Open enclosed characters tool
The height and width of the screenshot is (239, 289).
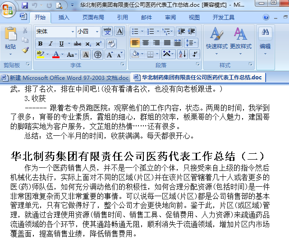tap(98, 55)
